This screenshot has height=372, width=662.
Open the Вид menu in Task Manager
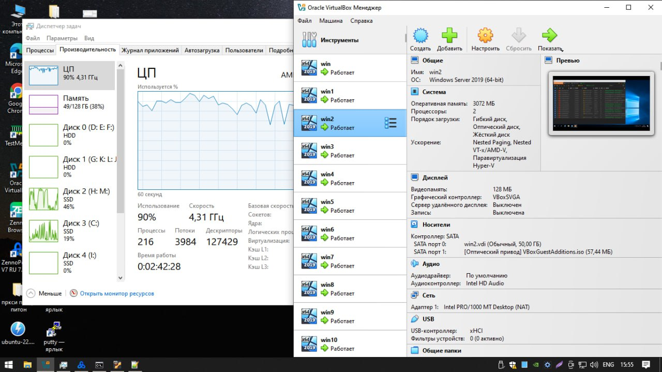coord(89,38)
